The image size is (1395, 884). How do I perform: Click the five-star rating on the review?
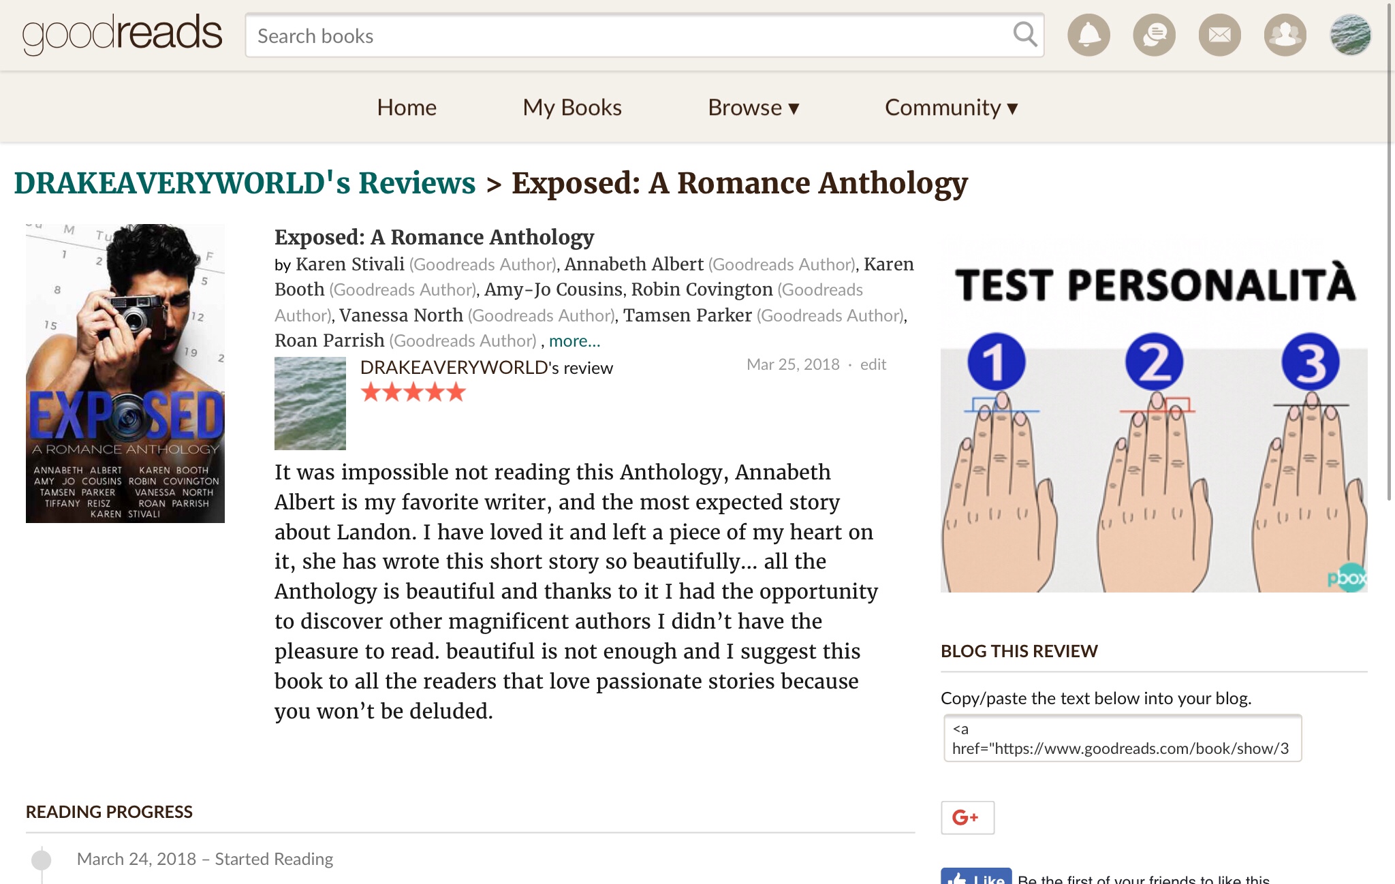(x=413, y=392)
